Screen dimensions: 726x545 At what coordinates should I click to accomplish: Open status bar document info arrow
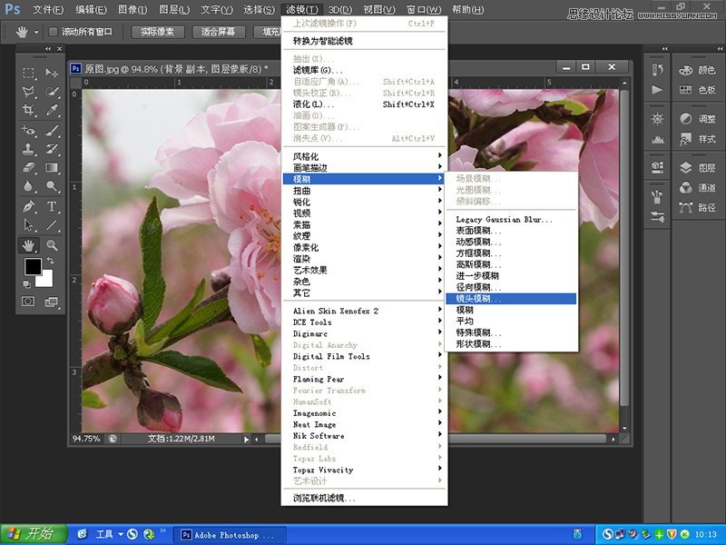pos(246,439)
